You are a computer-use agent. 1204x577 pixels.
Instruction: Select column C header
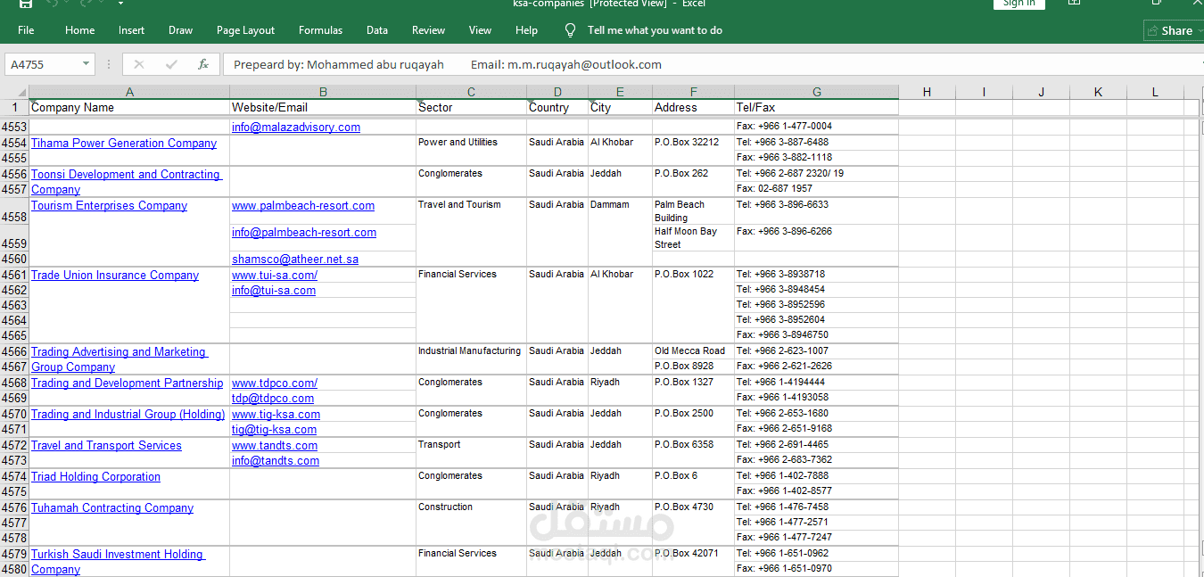pos(471,92)
